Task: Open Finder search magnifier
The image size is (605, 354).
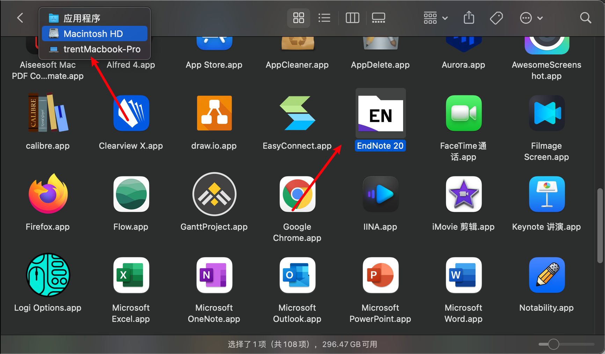Action: click(x=585, y=18)
